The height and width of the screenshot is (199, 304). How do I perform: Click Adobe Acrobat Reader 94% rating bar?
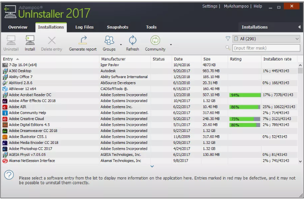coord(245,95)
